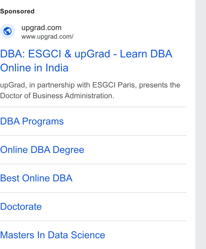Click divider above Masters In Data Science
This screenshot has width=206, height=249.
click(x=93, y=221)
